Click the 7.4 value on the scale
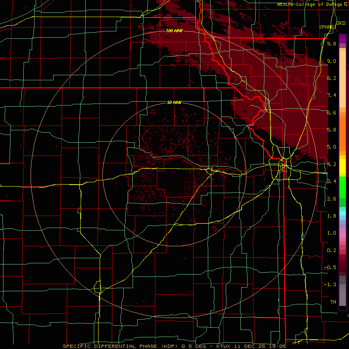This screenshot has height=349, width=349. [332, 95]
